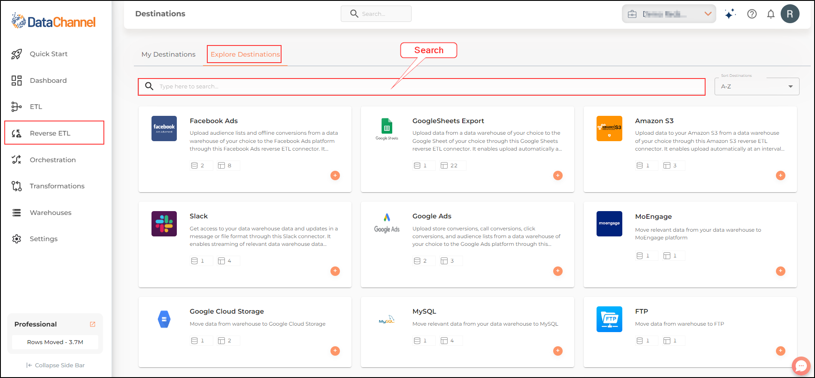Add Google Ads destination plus button
Viewport: 815px width, 378px height.
pyautogui.click(x=558, y=271)
